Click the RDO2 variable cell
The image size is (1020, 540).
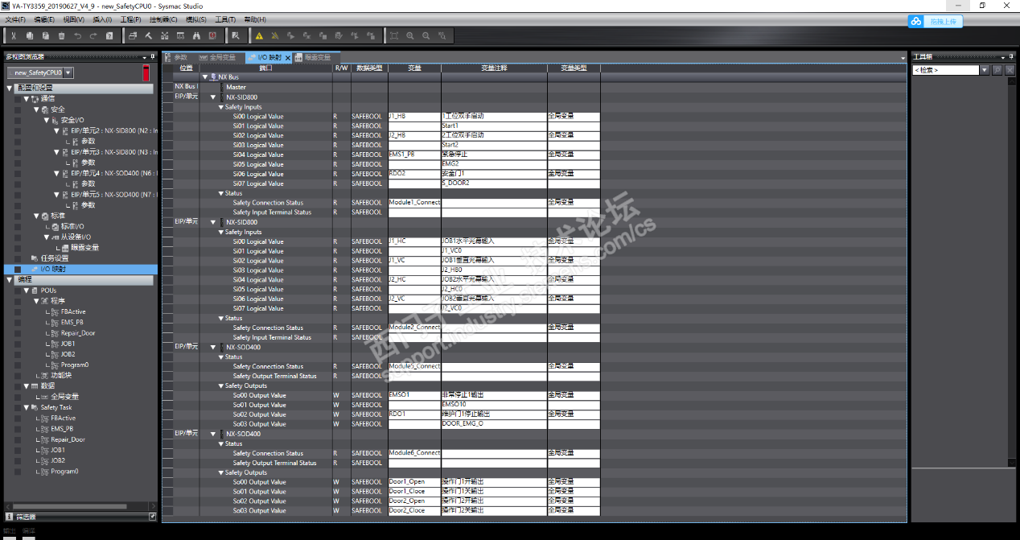coord(414,174)
